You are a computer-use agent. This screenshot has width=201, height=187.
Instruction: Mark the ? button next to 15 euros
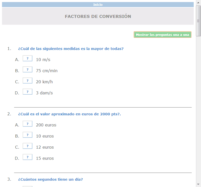27,157
